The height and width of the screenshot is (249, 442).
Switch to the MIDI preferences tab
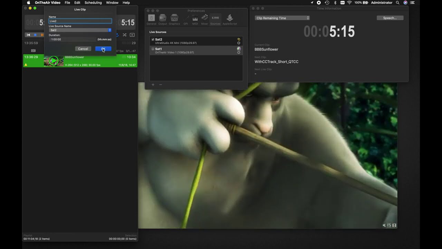195,20
